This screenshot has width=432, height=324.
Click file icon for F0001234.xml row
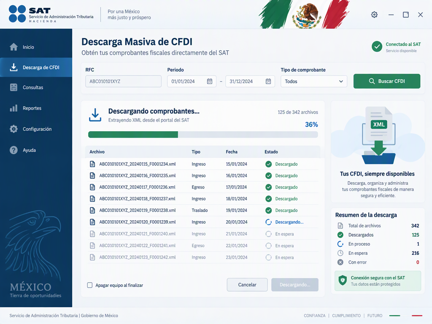coord(92,164)
